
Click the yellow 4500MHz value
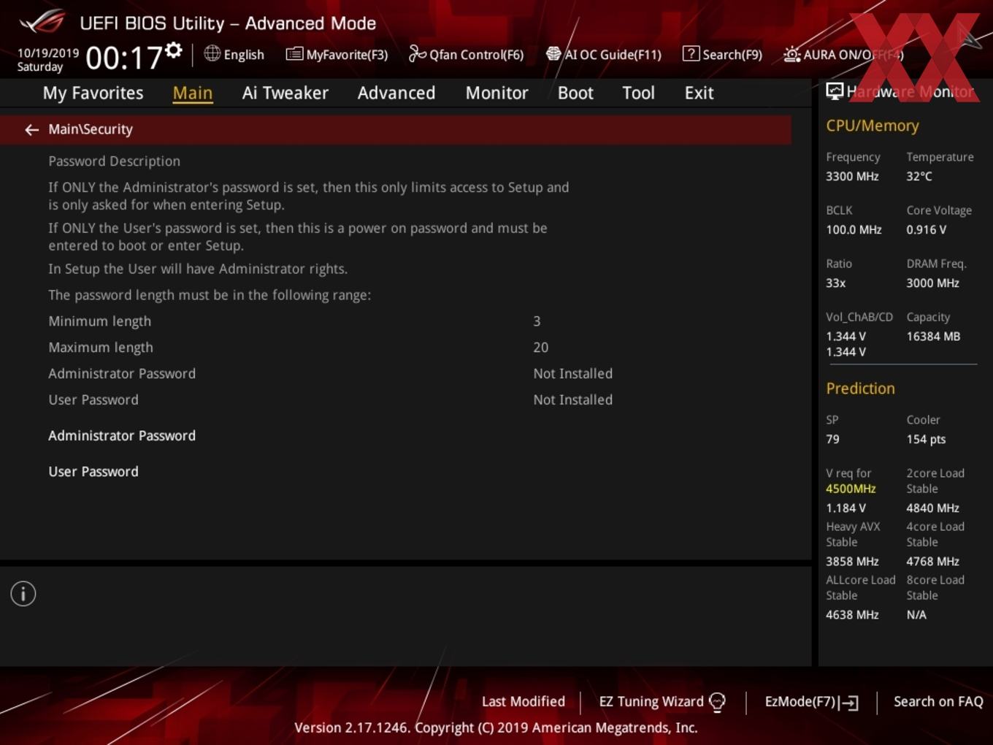pyautogui.click(x=851, y=489)
